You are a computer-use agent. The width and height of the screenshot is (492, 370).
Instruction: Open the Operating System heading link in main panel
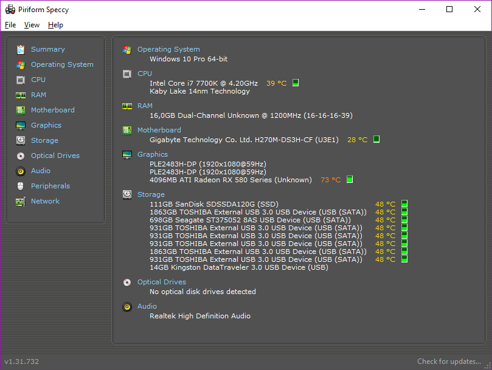point(168,49)
